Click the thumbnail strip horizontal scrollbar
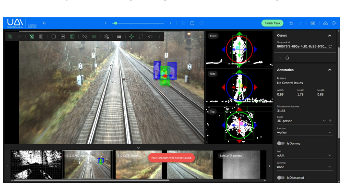This screenshot has width=343, height=186. [92, 181]
